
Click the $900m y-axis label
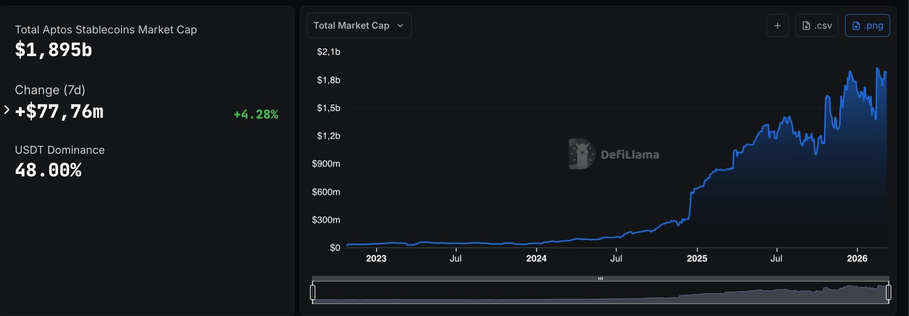326,164
